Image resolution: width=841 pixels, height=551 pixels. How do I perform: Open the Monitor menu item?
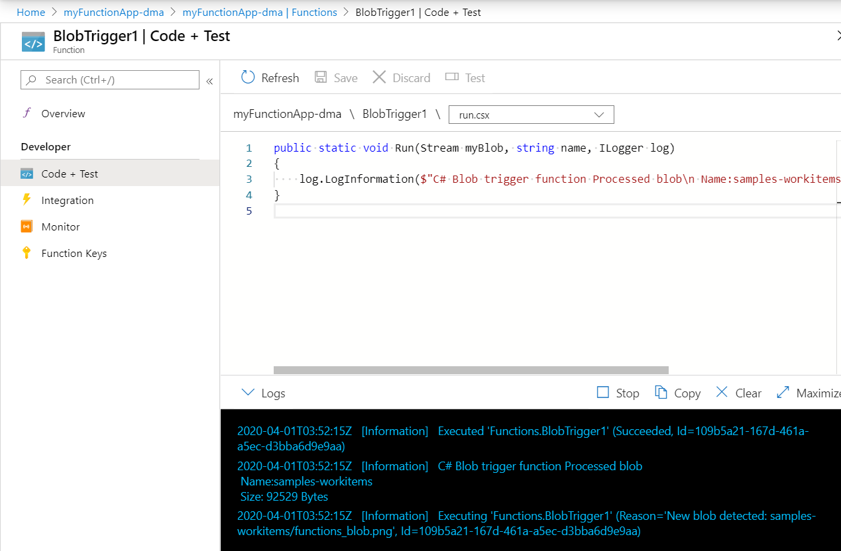point(60,226)
